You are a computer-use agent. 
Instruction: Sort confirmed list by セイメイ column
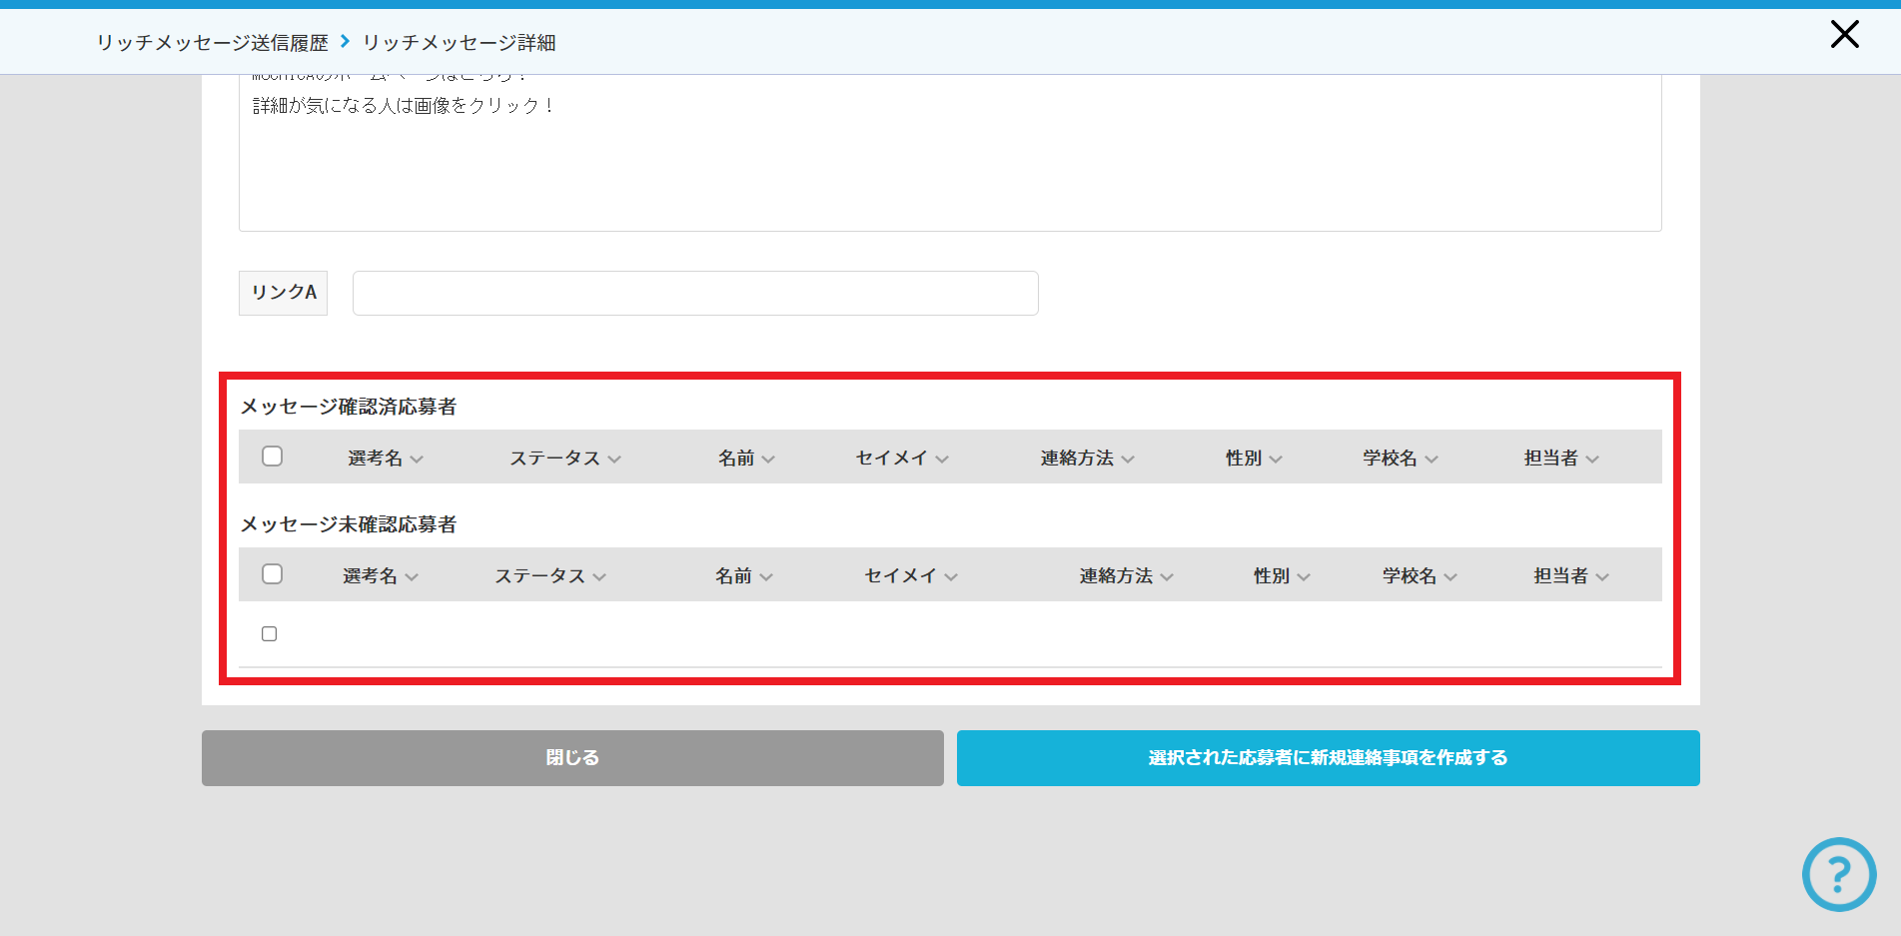(901, 459)
